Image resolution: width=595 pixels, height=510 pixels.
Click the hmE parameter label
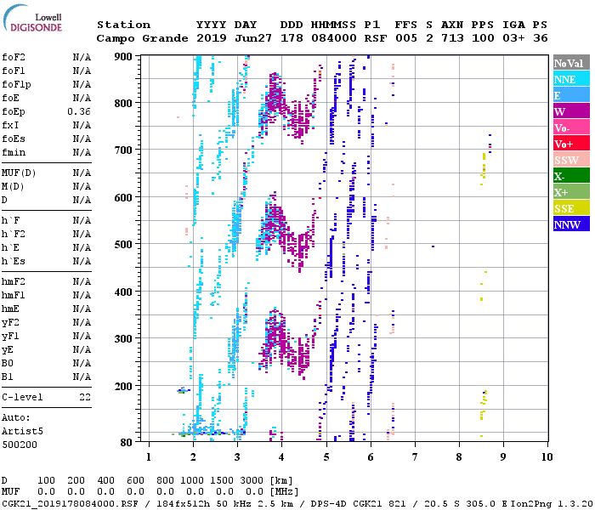pos(10,309)
